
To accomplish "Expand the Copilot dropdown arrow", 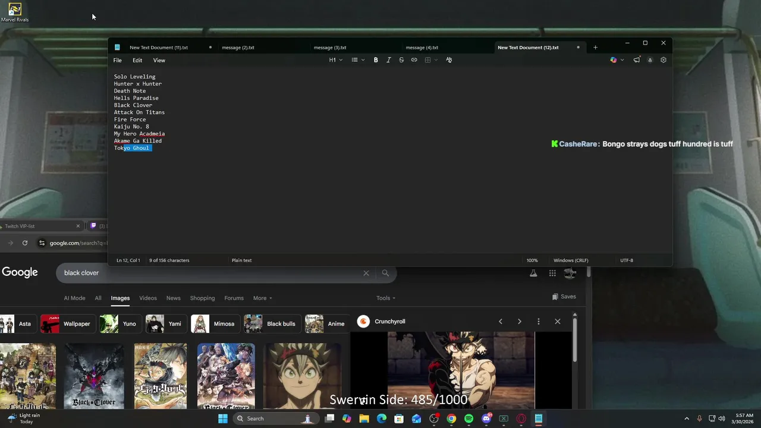I will point(622,60).
